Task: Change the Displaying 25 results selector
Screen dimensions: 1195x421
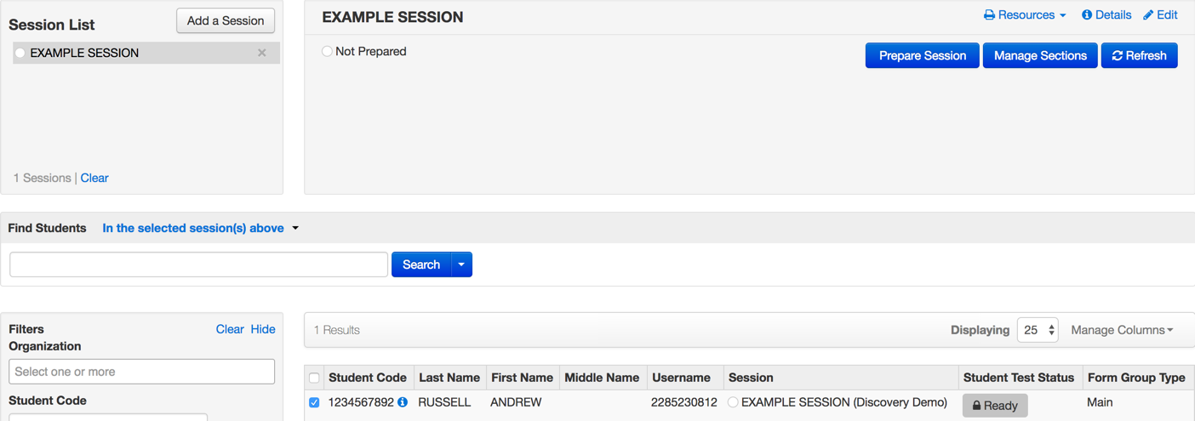Action: [1037, 330]
